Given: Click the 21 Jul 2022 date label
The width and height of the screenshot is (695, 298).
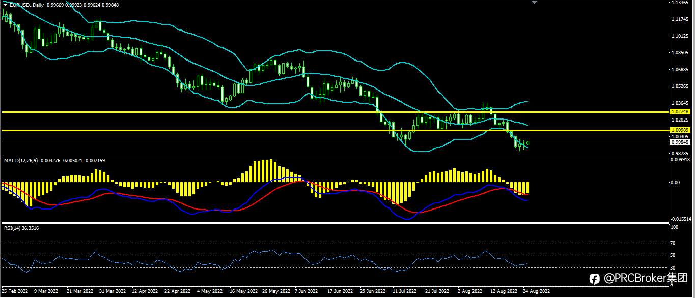Looking at the screenshot, I should pyautogui.click(x=438, y=292).
